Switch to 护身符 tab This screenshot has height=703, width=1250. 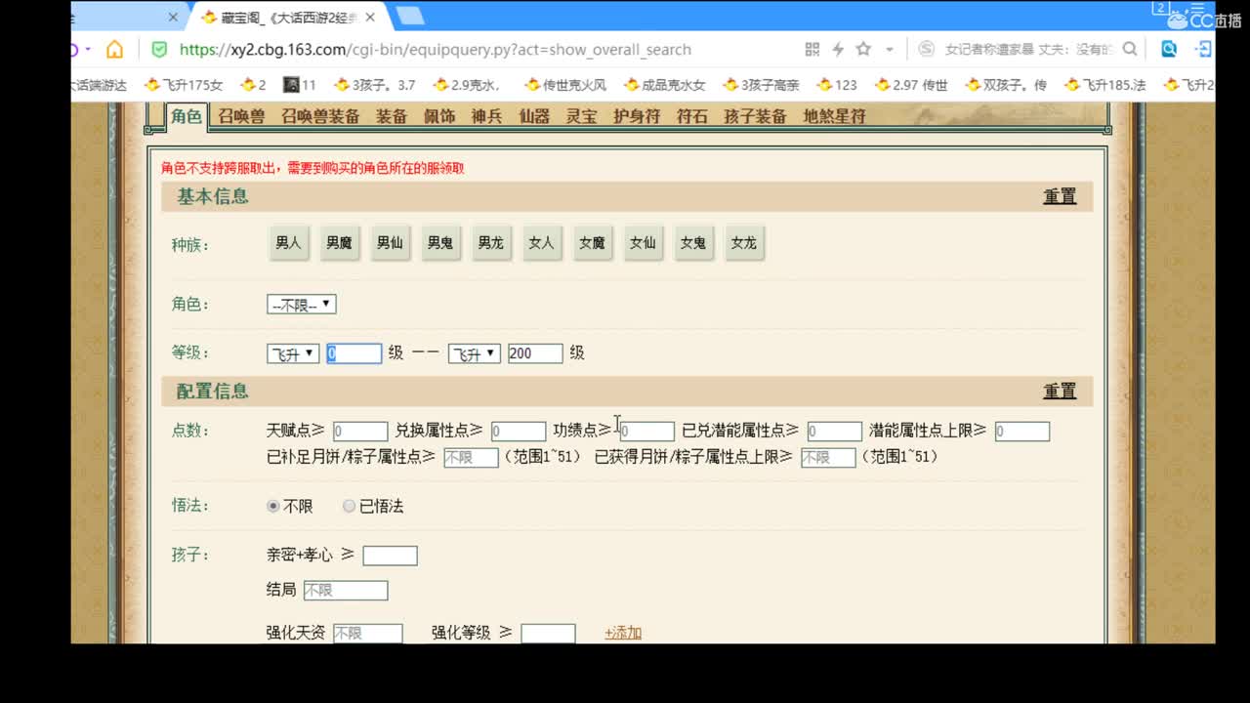pos(637,116)
